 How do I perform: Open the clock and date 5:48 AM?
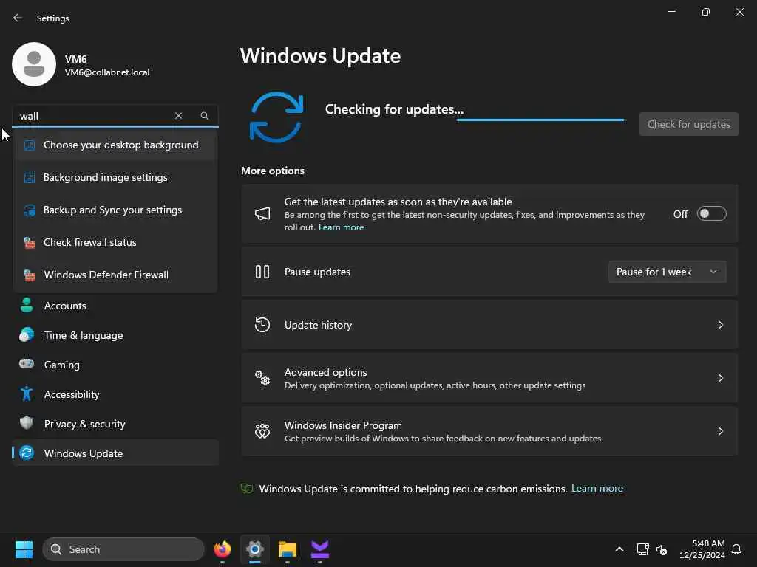702,549
